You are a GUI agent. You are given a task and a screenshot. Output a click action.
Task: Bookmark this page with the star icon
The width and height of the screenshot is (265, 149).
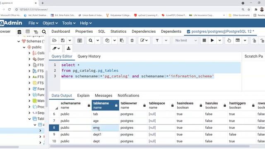[249, 10]
